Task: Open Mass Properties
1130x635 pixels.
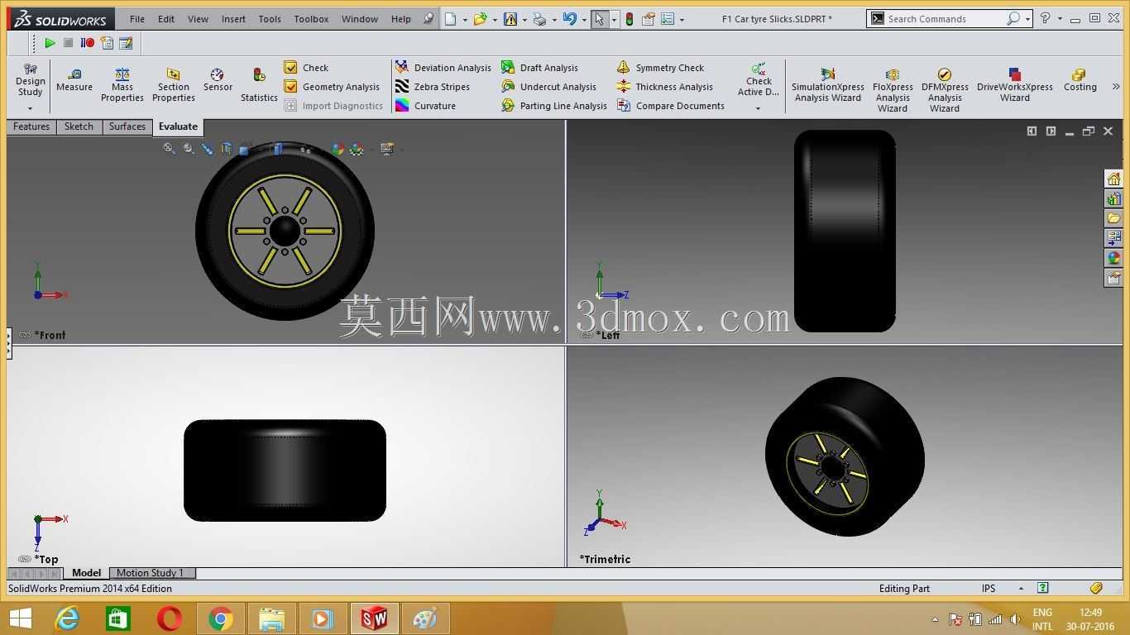Action: (x=122, y=85)
